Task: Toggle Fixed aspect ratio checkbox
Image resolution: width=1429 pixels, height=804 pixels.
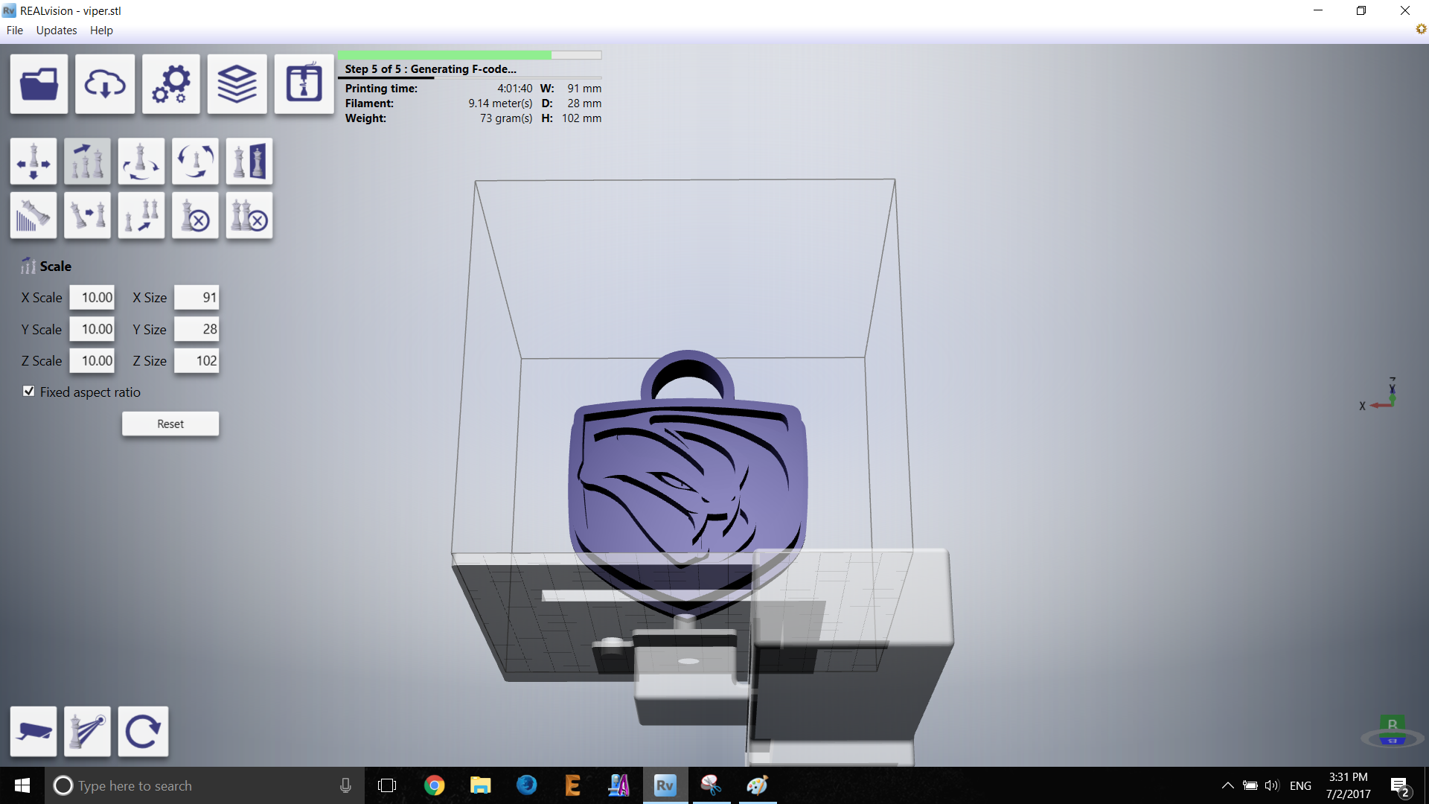Action: click(29, 392)
